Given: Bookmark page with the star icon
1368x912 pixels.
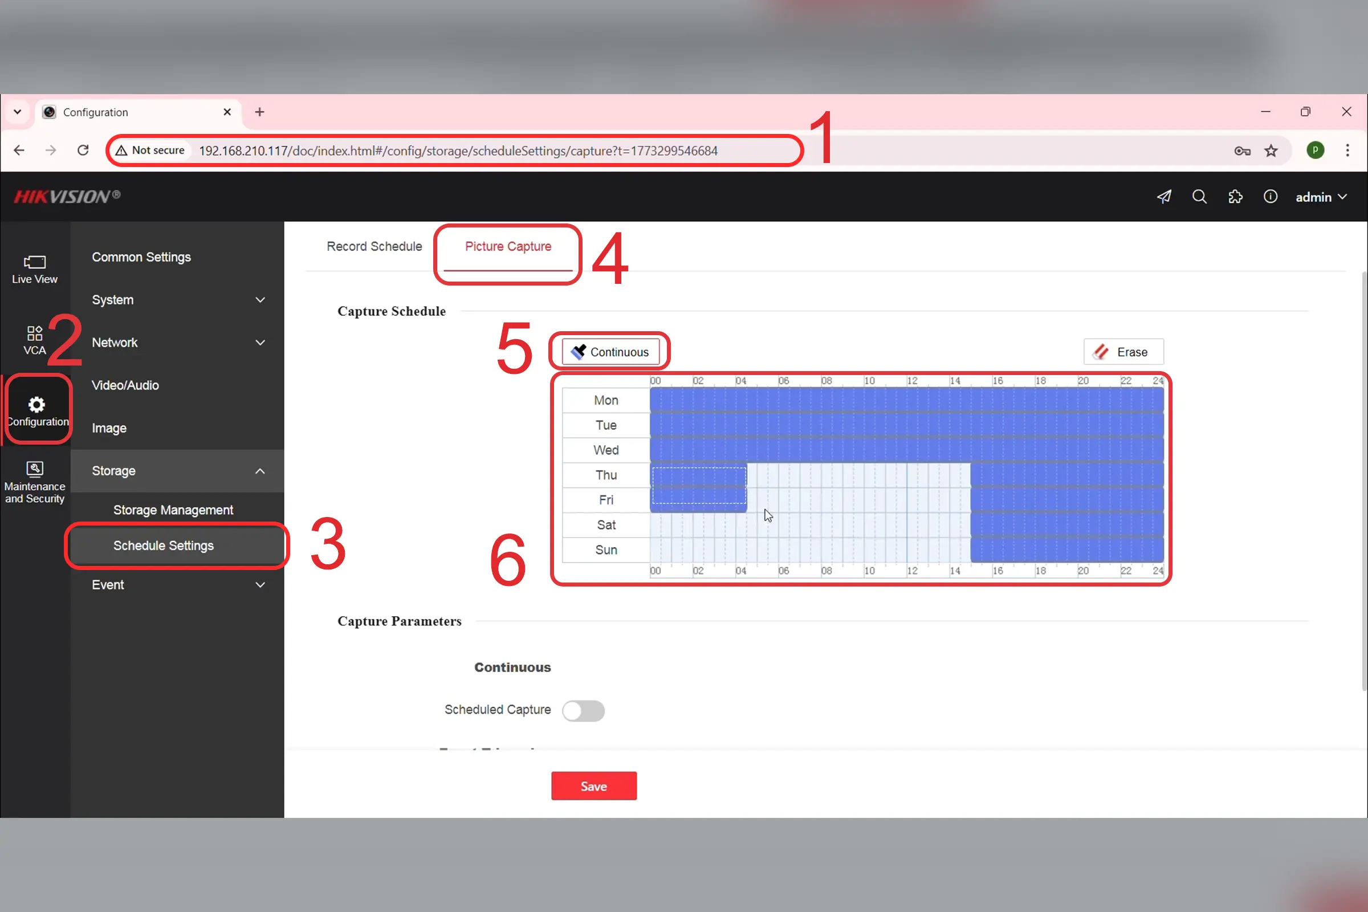Looking at the screenshot, I should coord(1271,150).
